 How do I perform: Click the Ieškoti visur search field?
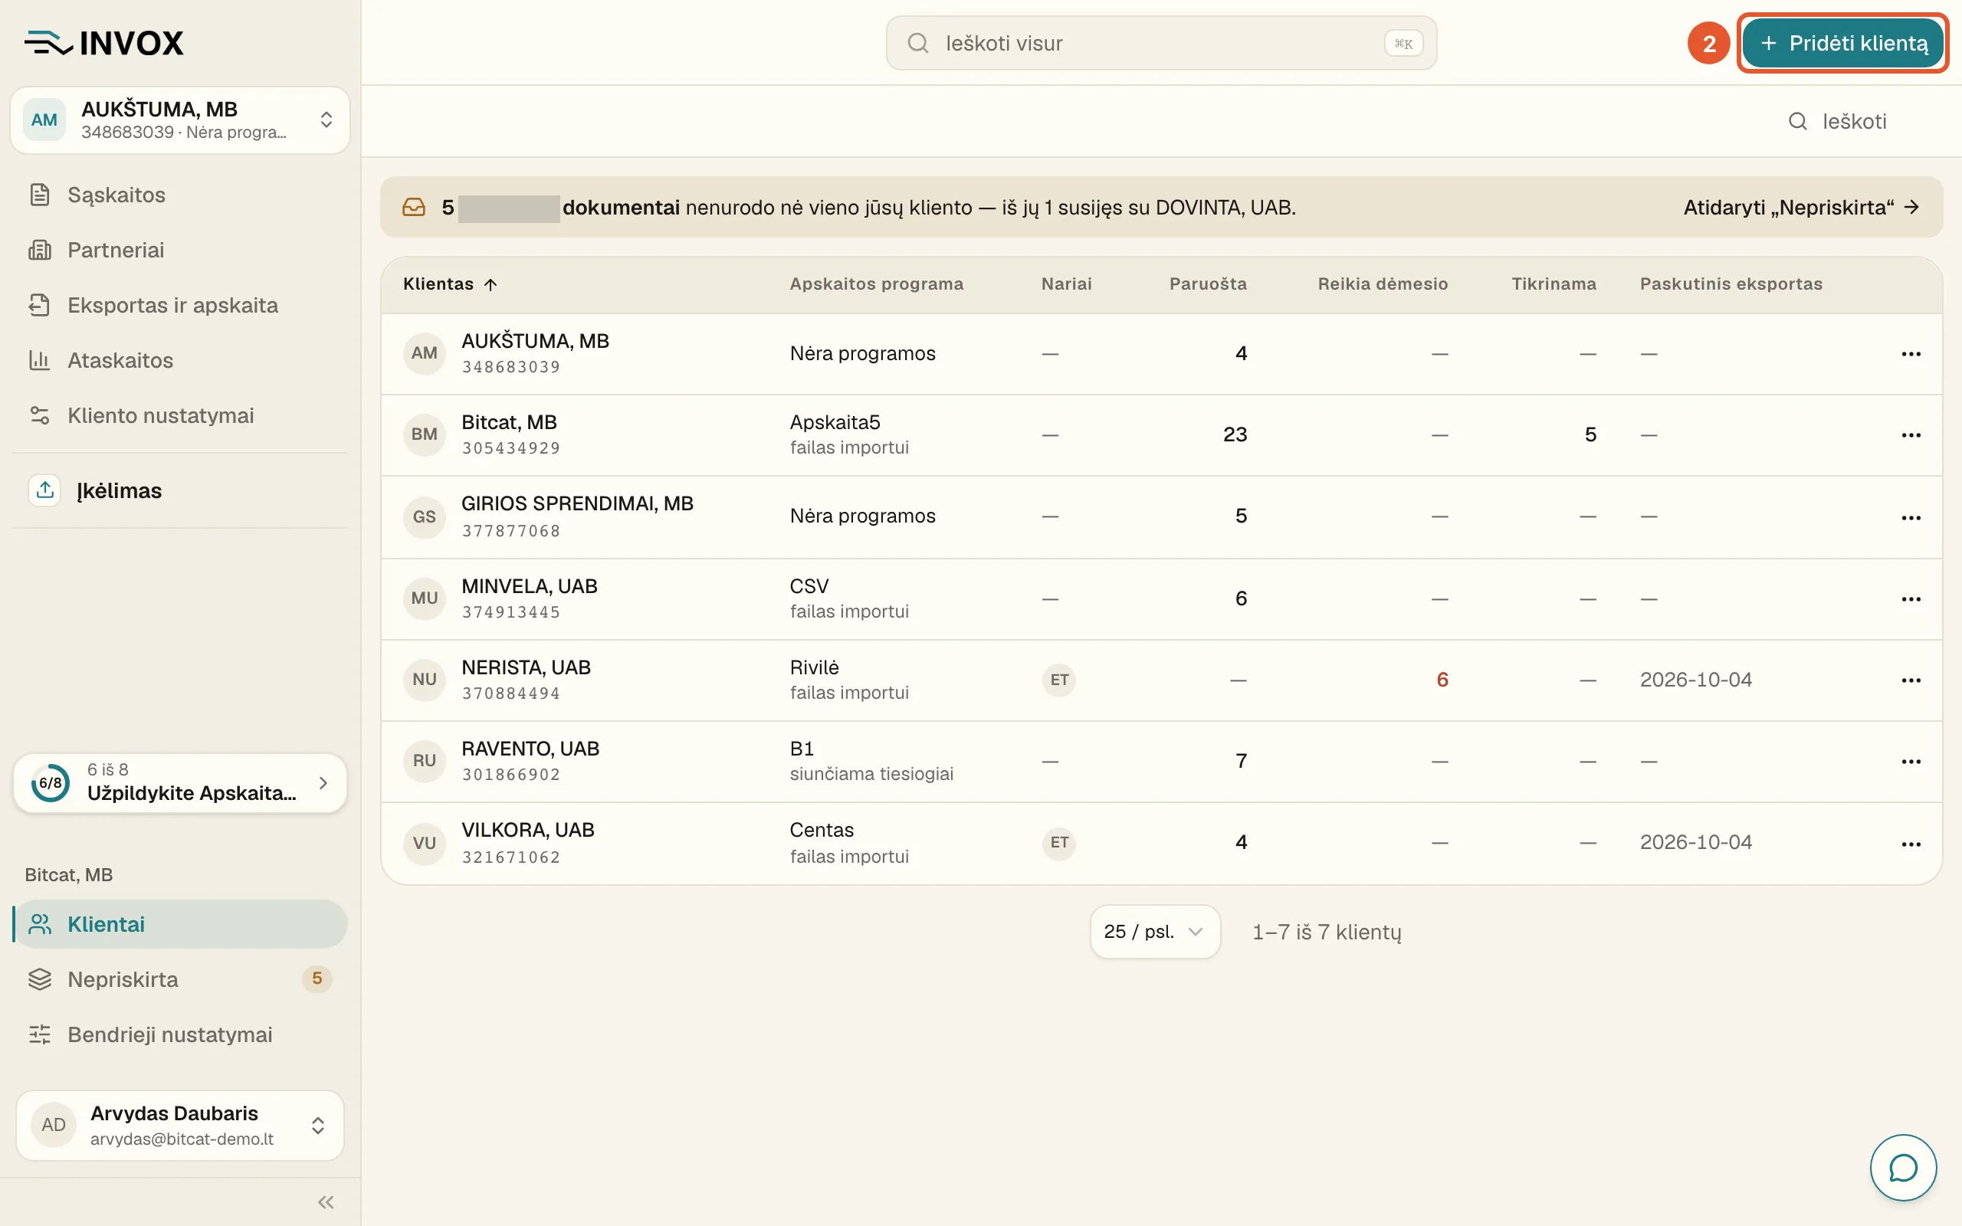1161,43
